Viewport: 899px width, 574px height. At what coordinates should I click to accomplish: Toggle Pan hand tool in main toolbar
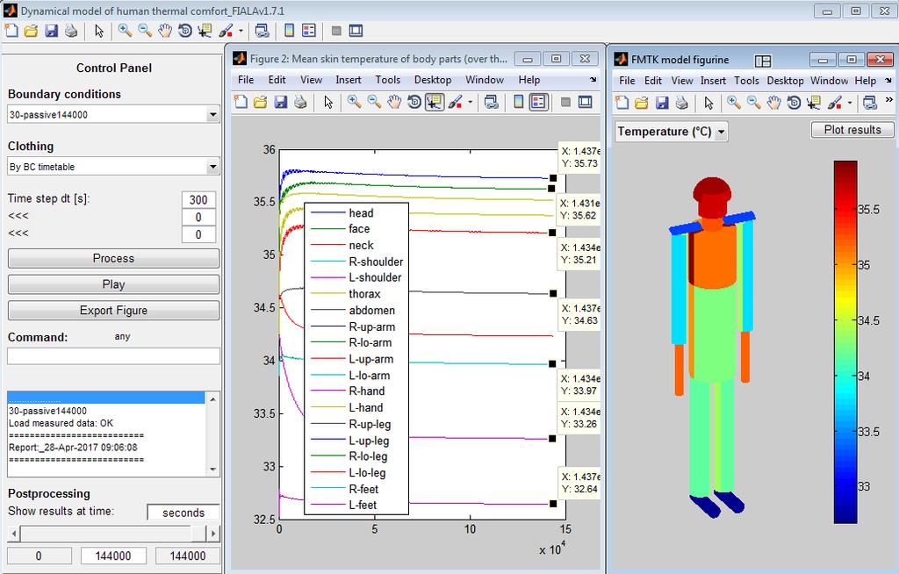point(164,31)
